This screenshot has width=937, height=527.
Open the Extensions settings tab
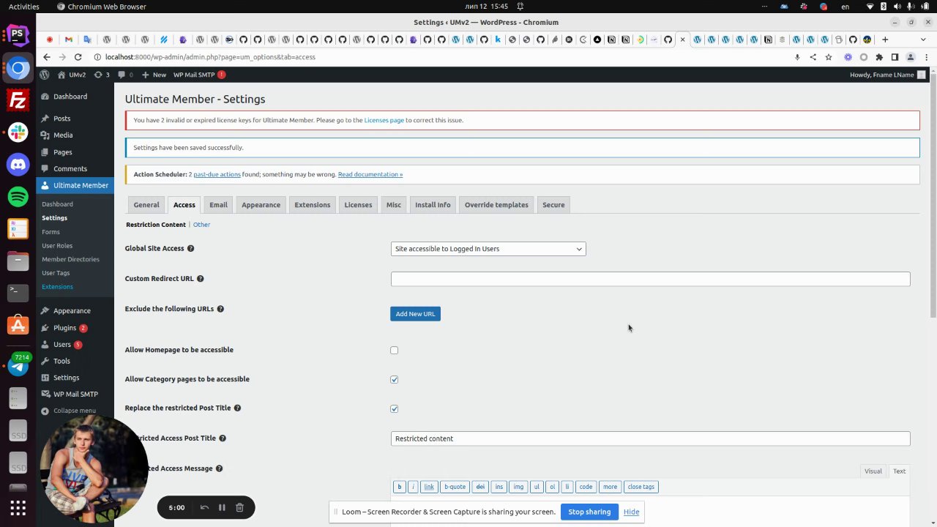[313, 205]
